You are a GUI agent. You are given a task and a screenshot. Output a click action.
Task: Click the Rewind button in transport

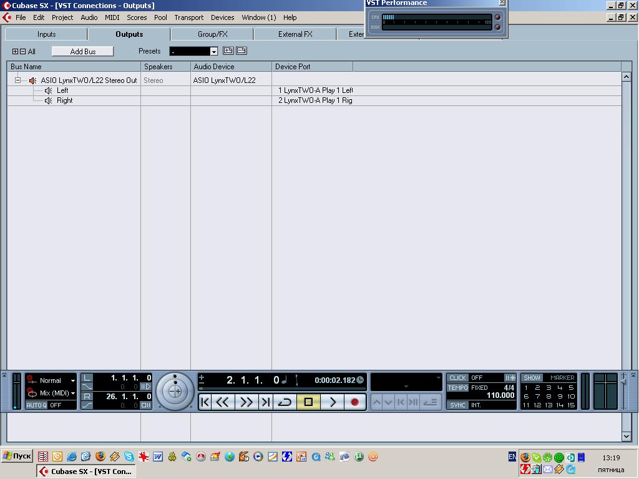click(223, 402)
